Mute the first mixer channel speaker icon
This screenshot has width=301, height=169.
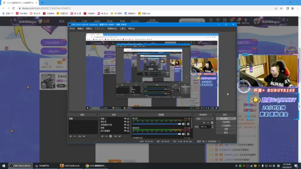184,124
